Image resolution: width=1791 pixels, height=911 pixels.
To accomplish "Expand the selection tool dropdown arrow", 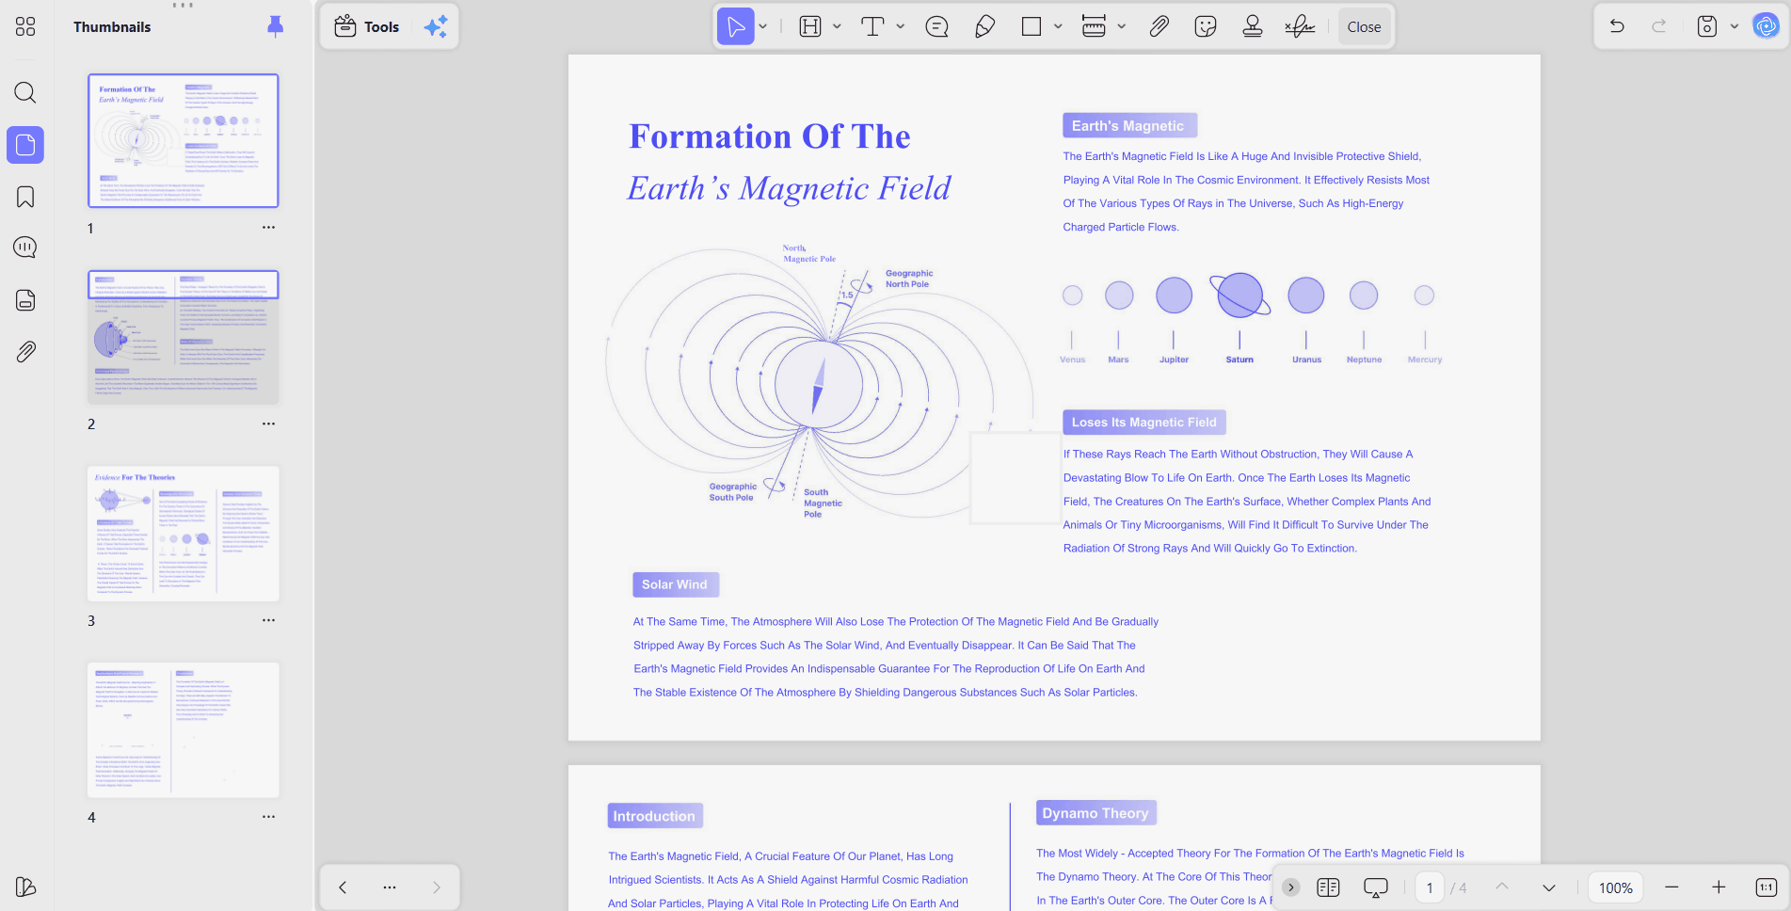I will point(763,26).
